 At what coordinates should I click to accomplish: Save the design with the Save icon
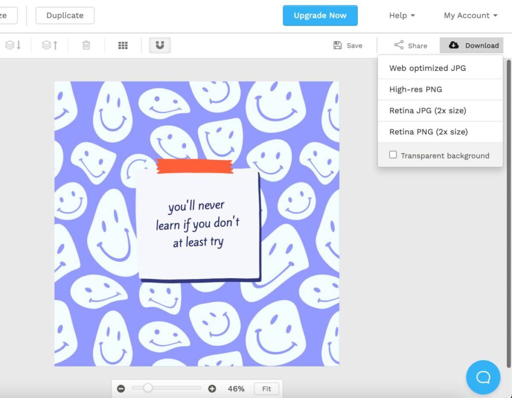(347, 45)
